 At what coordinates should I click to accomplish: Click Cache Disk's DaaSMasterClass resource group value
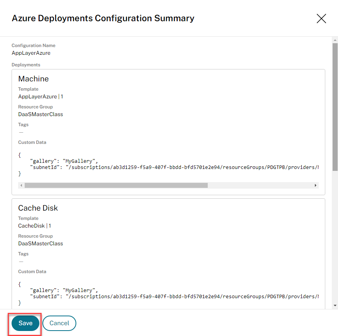coord(40,243)
